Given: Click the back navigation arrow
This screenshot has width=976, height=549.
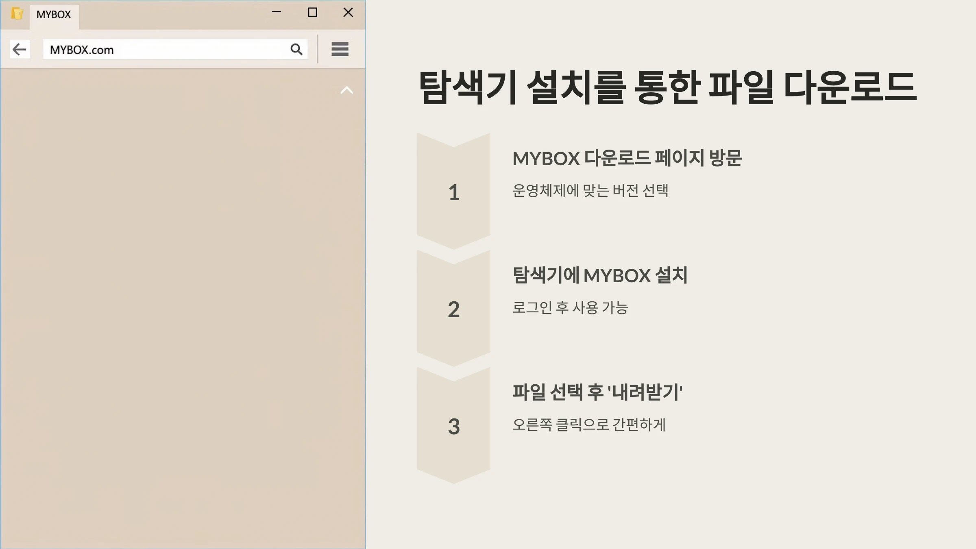Looking at the screenshot, I should (19, 49).
